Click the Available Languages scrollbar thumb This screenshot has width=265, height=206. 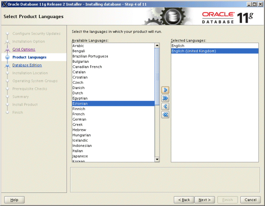(x=157, y=77)
